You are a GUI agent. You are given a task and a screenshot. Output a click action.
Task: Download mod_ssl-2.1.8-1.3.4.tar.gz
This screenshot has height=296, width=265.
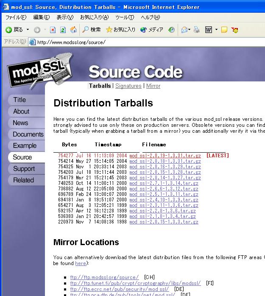(x=162, y=216)
